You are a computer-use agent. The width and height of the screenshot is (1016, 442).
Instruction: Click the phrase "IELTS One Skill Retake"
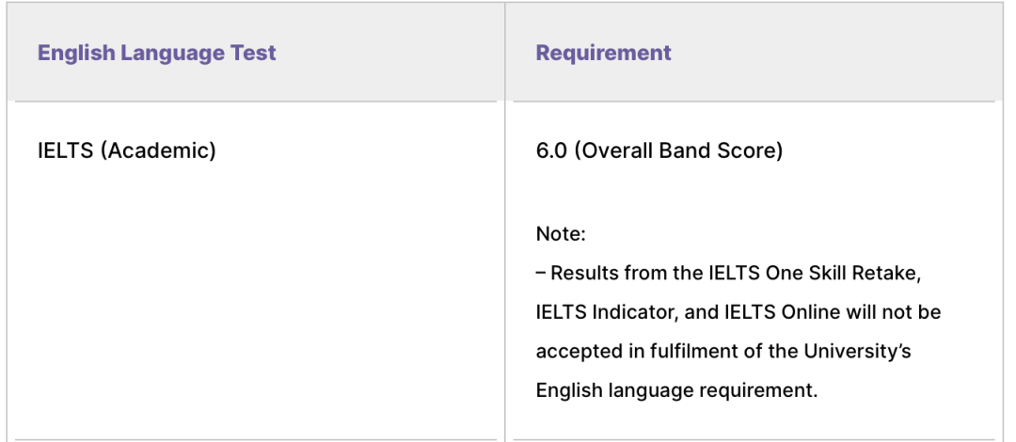(810, 273)
